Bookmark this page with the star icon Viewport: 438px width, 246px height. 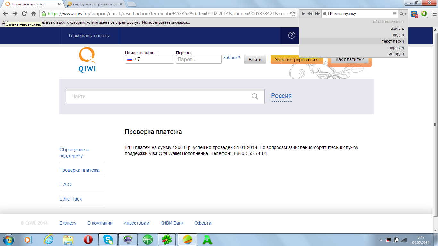[x=293, y=14]
